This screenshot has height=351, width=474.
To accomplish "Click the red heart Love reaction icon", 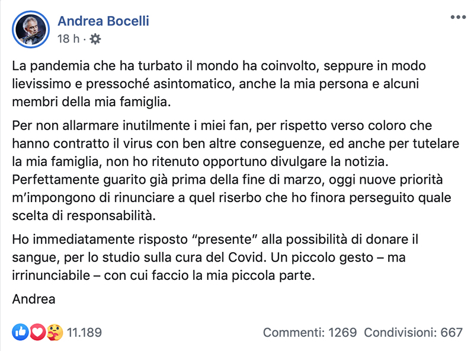I will pos(37,332).
